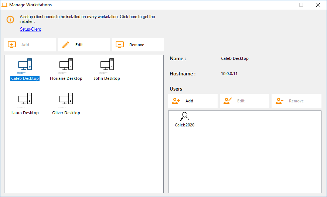Select the Caleb Desktop workstation icon
Viewport: 327px width, 197px height.
(25, 65)
